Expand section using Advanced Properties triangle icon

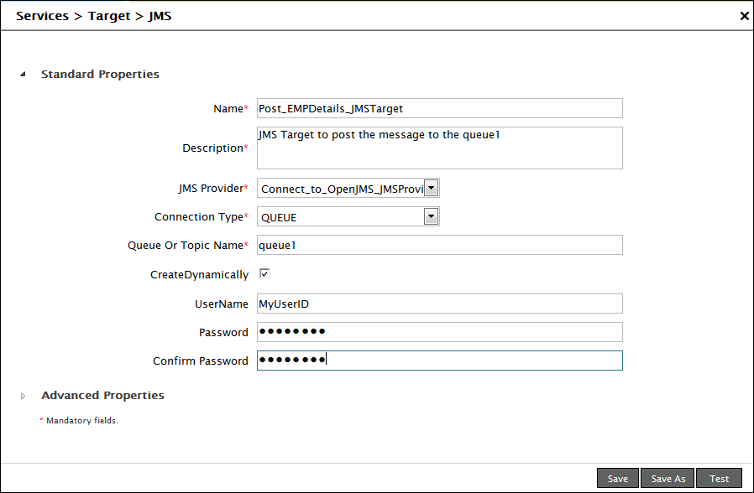tap(23, 396)
